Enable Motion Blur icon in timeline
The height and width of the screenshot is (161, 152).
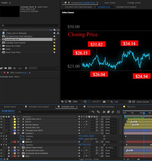click(113, 112)
